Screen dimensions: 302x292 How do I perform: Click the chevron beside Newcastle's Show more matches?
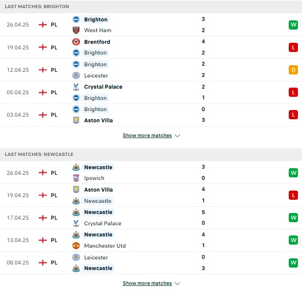177,283
